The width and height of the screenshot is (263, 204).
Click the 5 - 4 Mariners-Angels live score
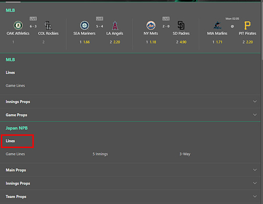tap(100, 26)
